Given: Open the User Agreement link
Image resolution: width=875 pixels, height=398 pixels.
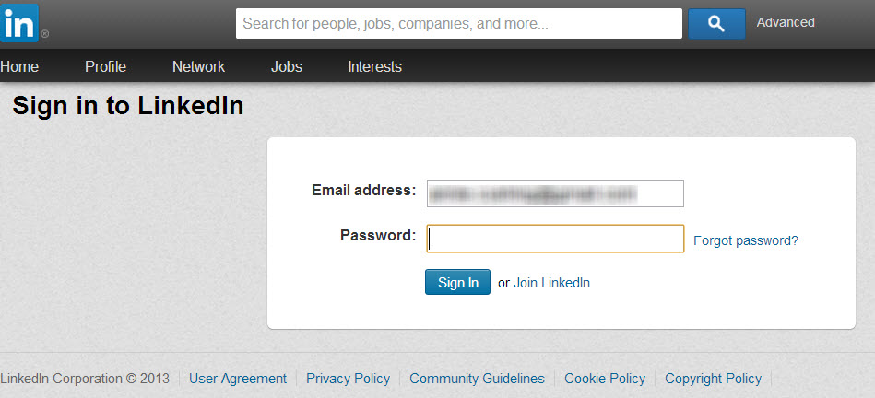Looking at the screenshot, I should pos(238,379).
